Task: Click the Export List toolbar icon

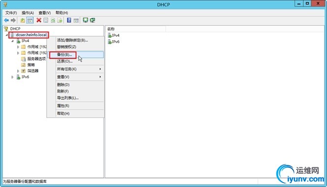Action: [60, 20]
